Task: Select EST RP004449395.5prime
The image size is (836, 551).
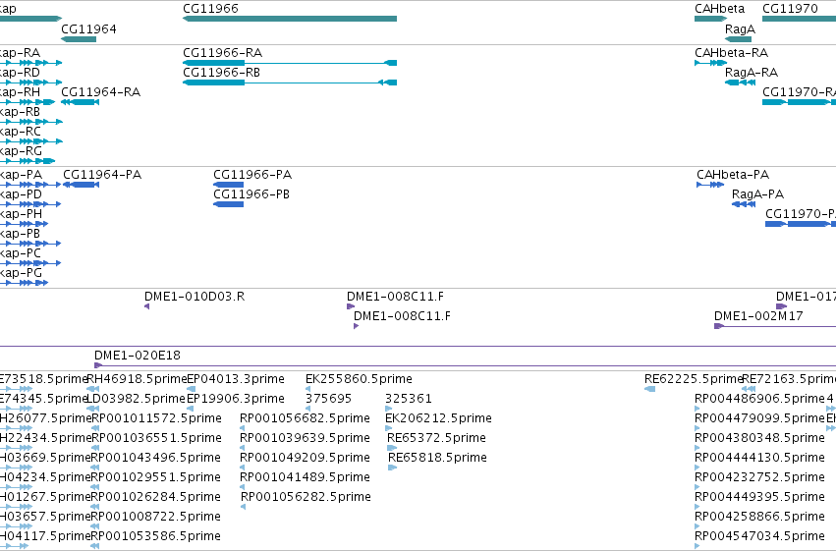Action: pyautogui.click(x=697, y=508)
